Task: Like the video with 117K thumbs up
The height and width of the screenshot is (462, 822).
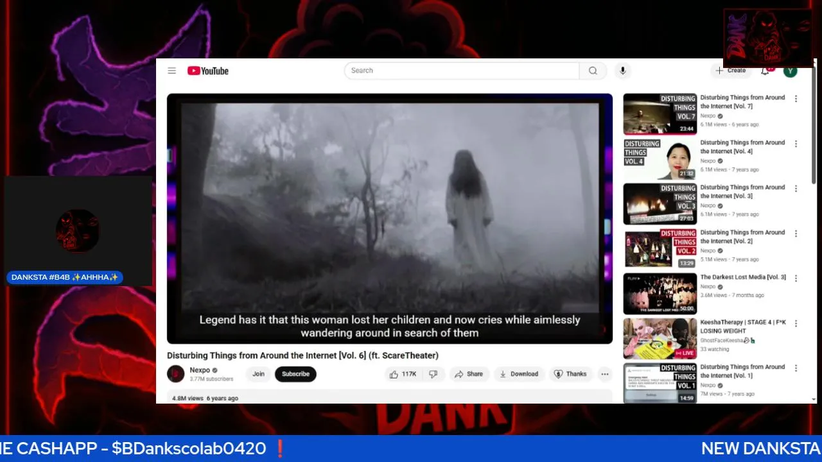Action: pos(403,374)
